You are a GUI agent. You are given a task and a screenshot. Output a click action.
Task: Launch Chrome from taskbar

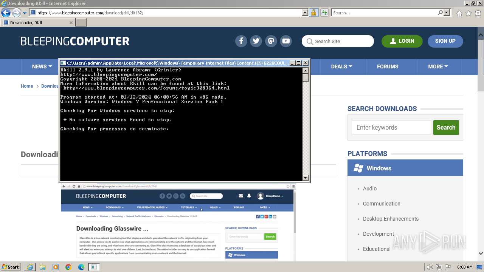(68, 267)
